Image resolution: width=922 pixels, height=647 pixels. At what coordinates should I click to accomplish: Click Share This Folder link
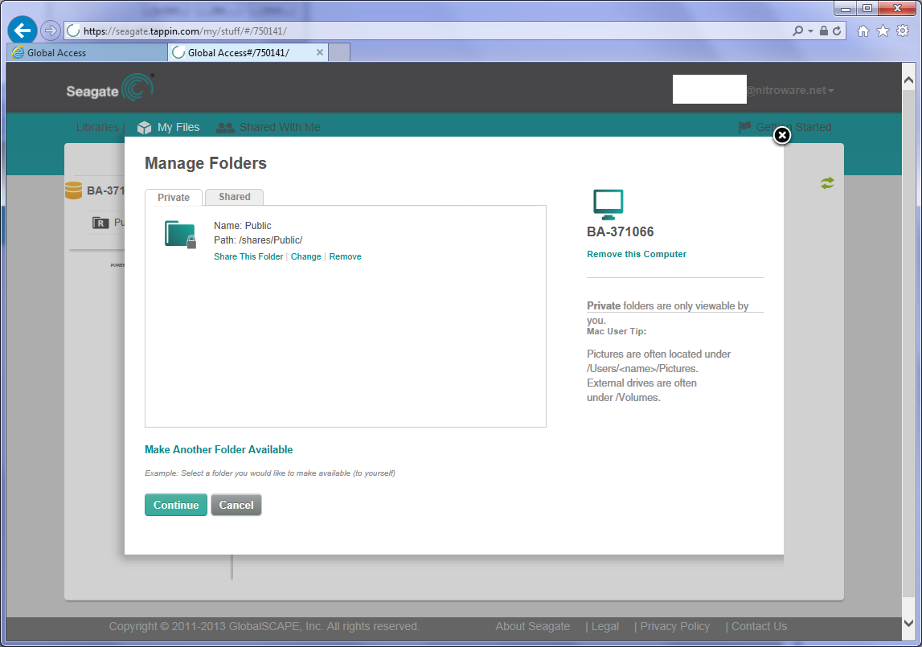(x=248, y=256)
